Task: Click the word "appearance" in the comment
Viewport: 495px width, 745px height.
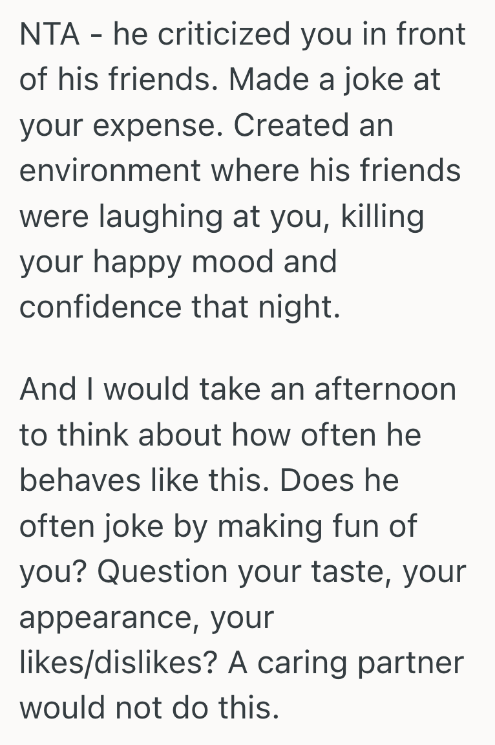Action: click(x=109, y=618)
